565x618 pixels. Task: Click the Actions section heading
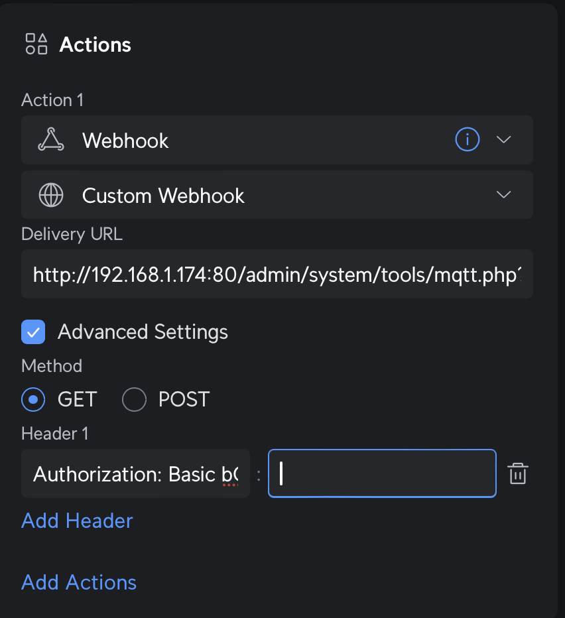pyautogui.click(x=95, y=44)
